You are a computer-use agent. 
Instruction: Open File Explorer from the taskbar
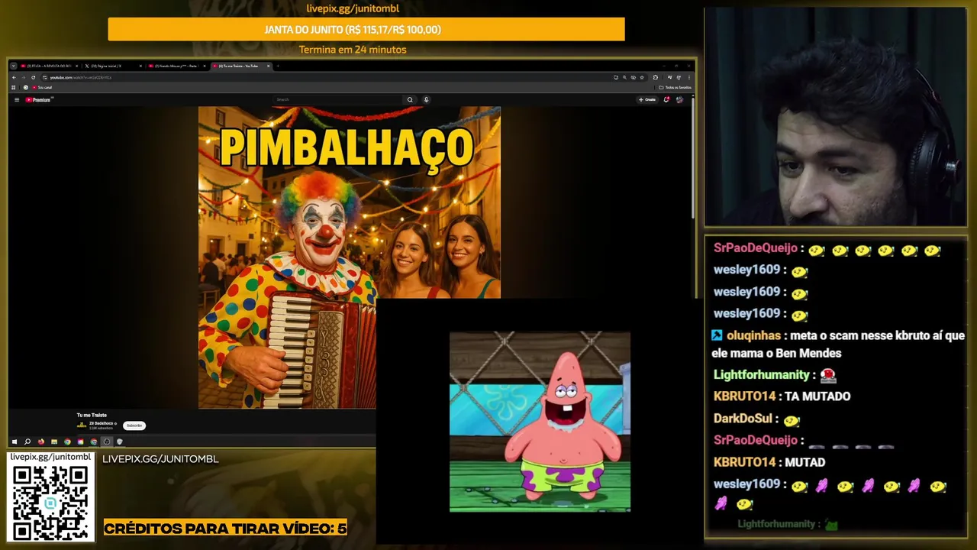pos(54,442)
